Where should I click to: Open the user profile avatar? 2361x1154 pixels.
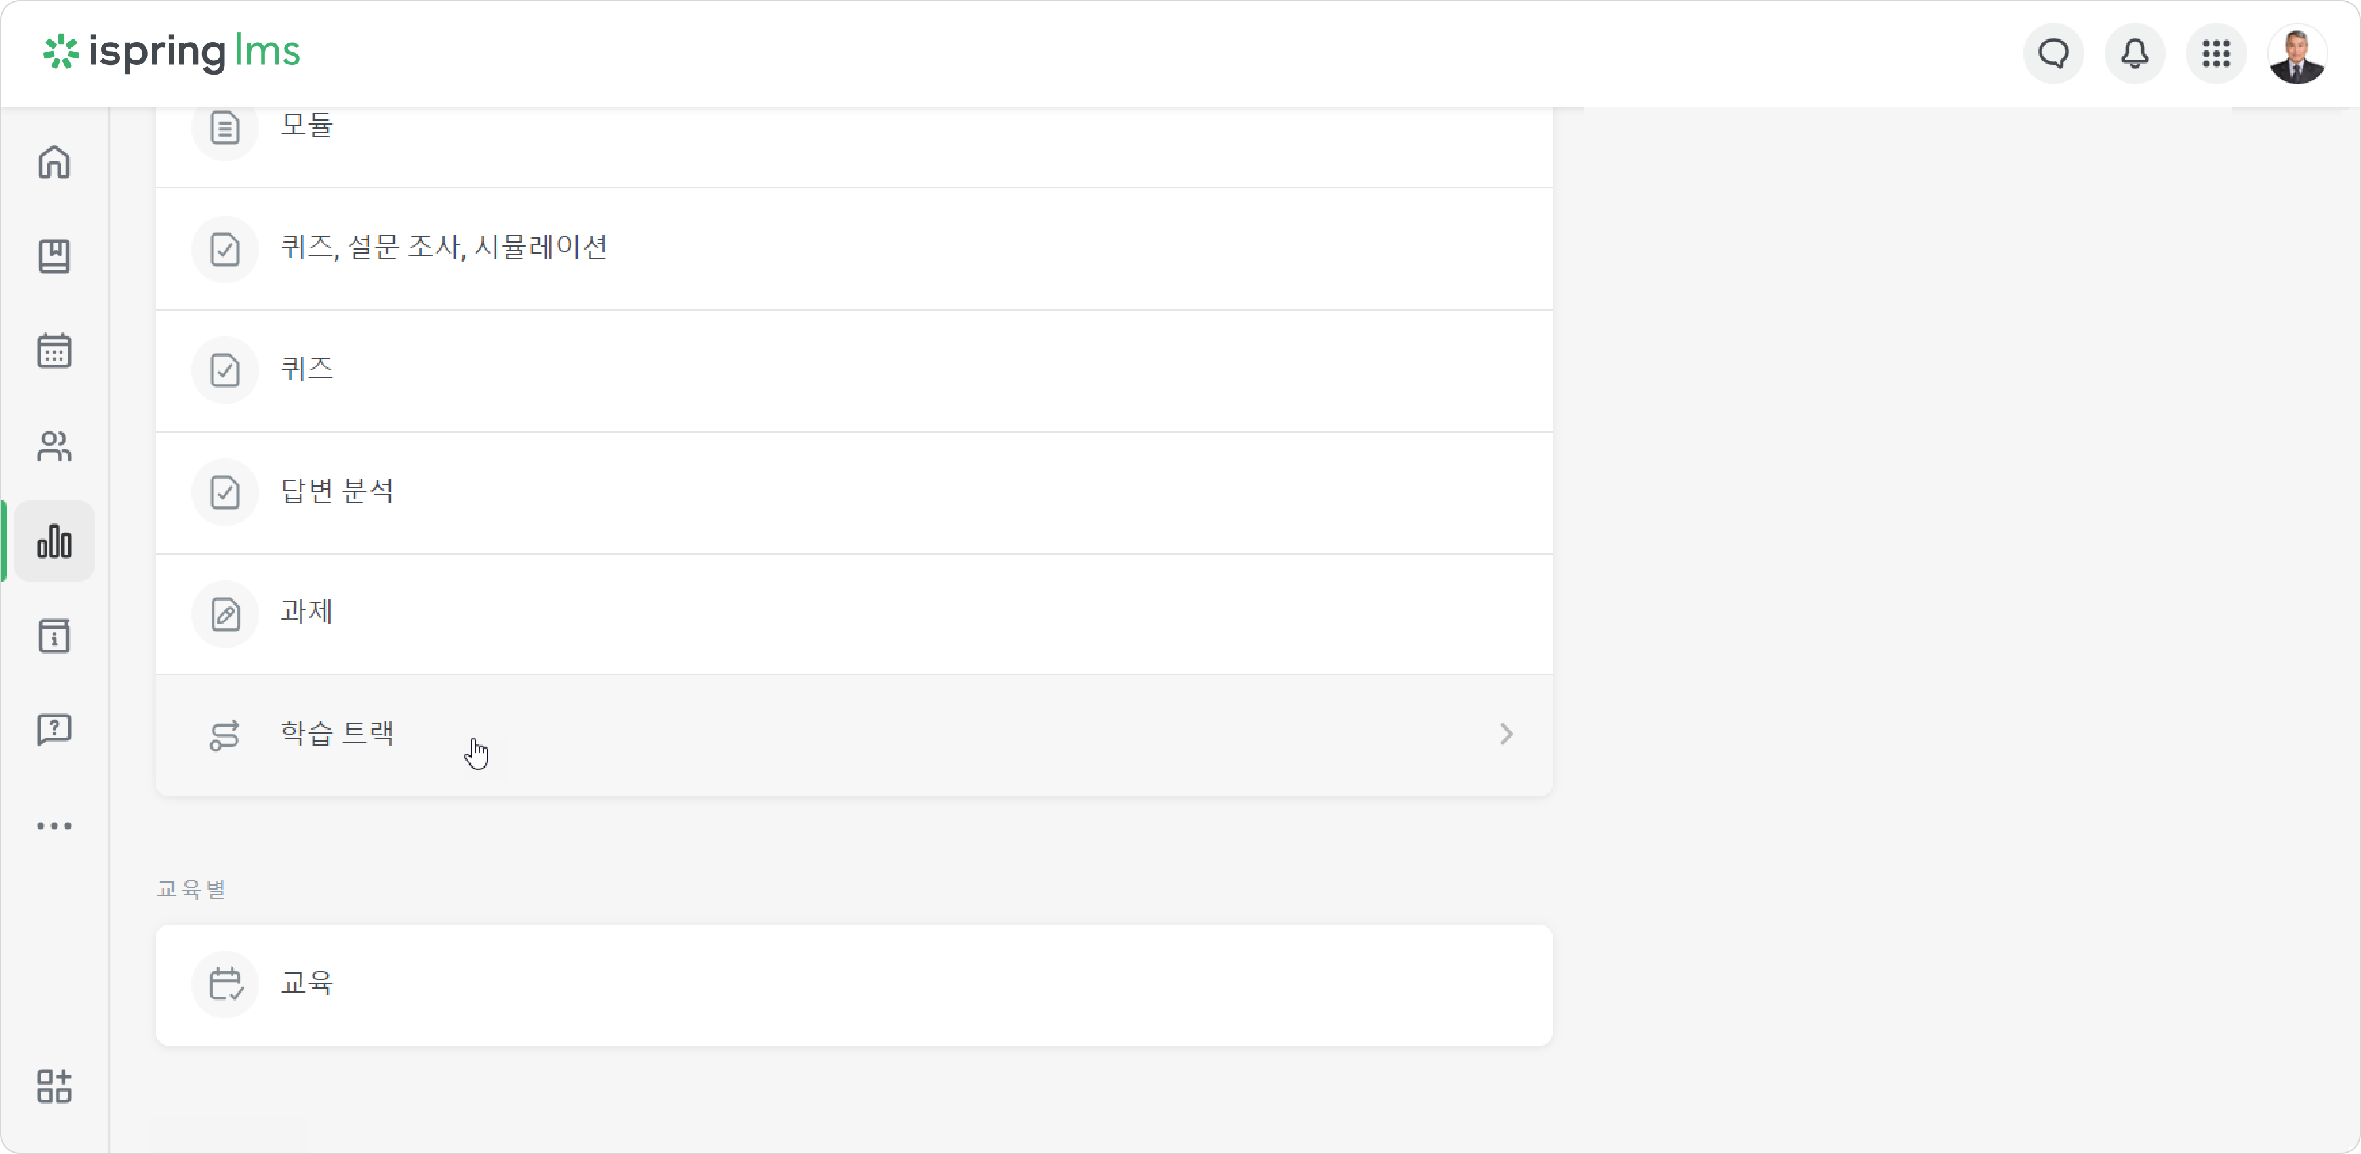point(2297,53)
